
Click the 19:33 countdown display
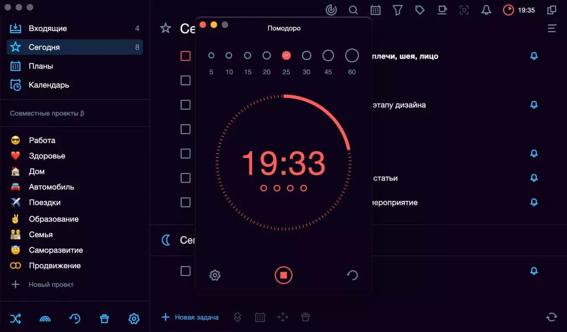(x=283, y=163)
